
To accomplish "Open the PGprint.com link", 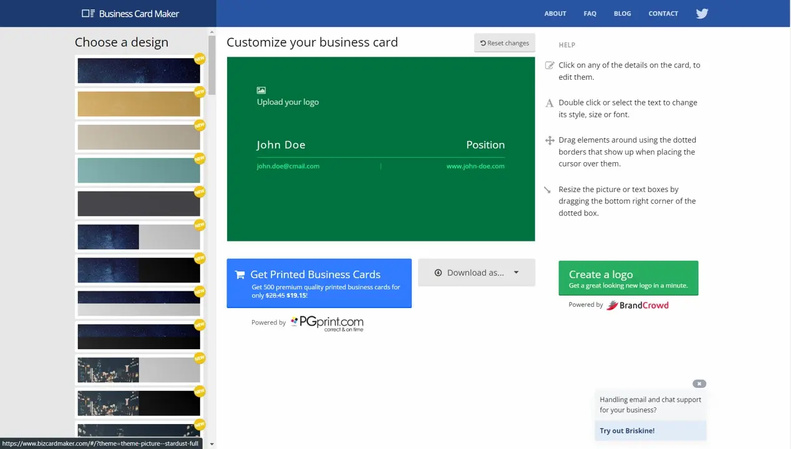I will pos(327,323).
